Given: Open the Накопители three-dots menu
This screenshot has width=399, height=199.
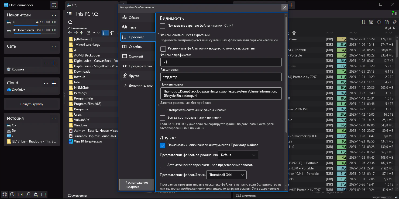Looking at the screenshot, I should click(54, 15).
